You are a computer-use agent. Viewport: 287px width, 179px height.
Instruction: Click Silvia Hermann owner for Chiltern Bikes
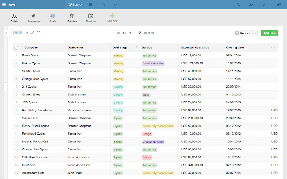point(77,94)
